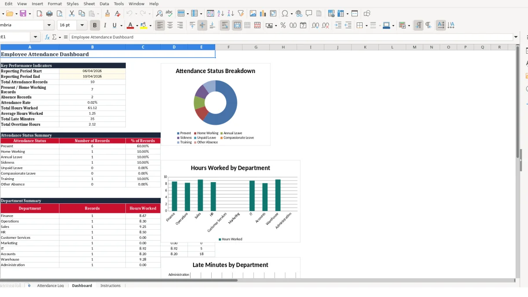
Task: Insert a chart
Action: (x=263, y=14)
